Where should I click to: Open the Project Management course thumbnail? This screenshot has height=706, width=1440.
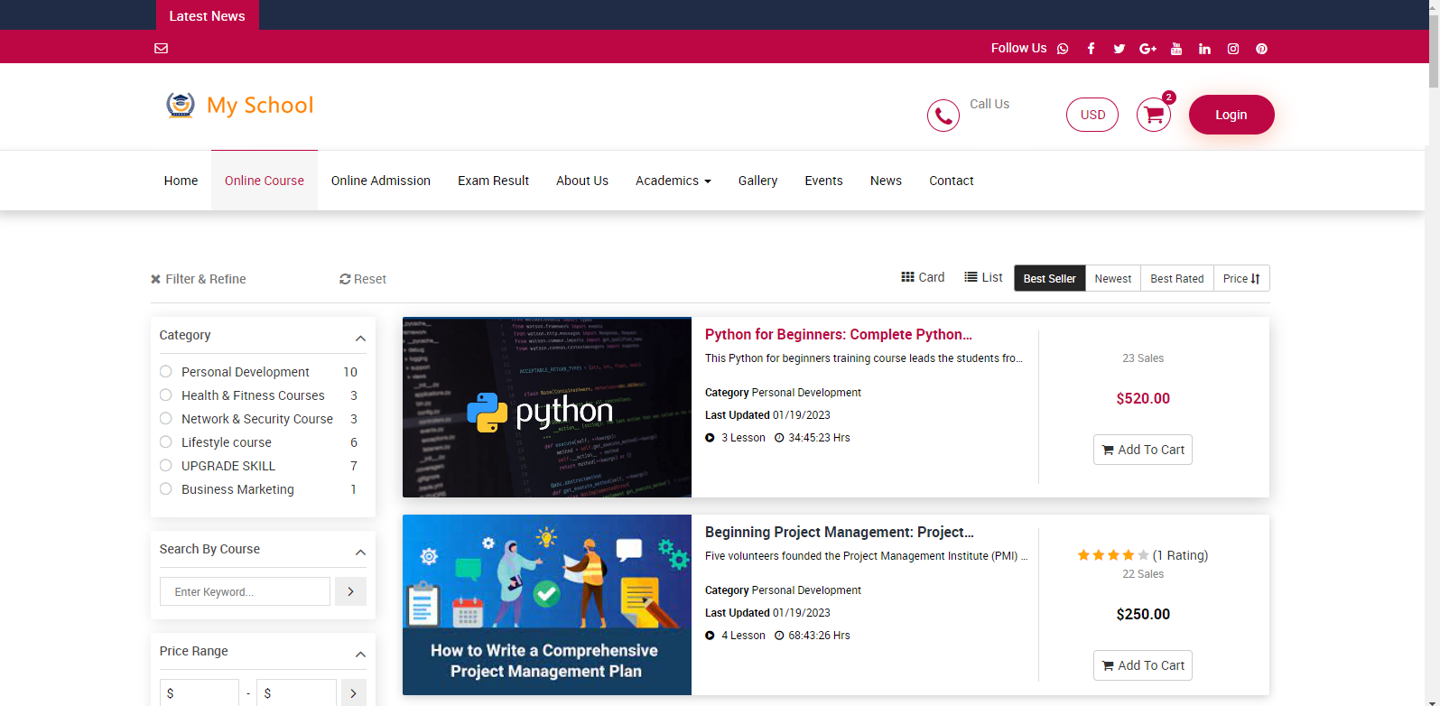pyautogui.click(x=546, y=605)
